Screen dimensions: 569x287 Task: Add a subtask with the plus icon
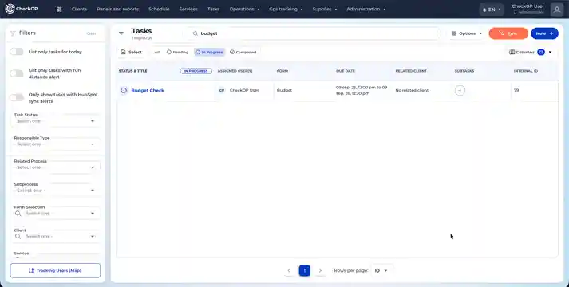point(460,90)
